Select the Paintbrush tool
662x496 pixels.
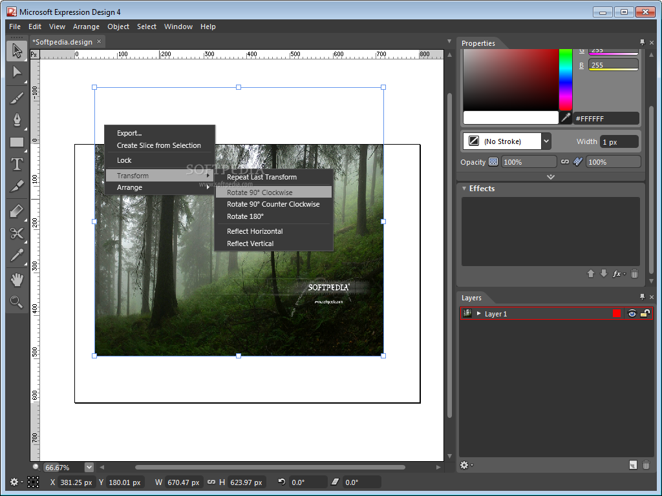[17, 98]
